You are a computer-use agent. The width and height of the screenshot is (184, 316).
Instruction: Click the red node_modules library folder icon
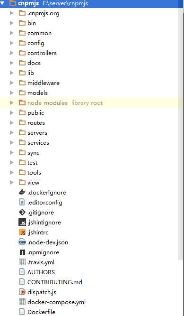(x=22, y=102)
